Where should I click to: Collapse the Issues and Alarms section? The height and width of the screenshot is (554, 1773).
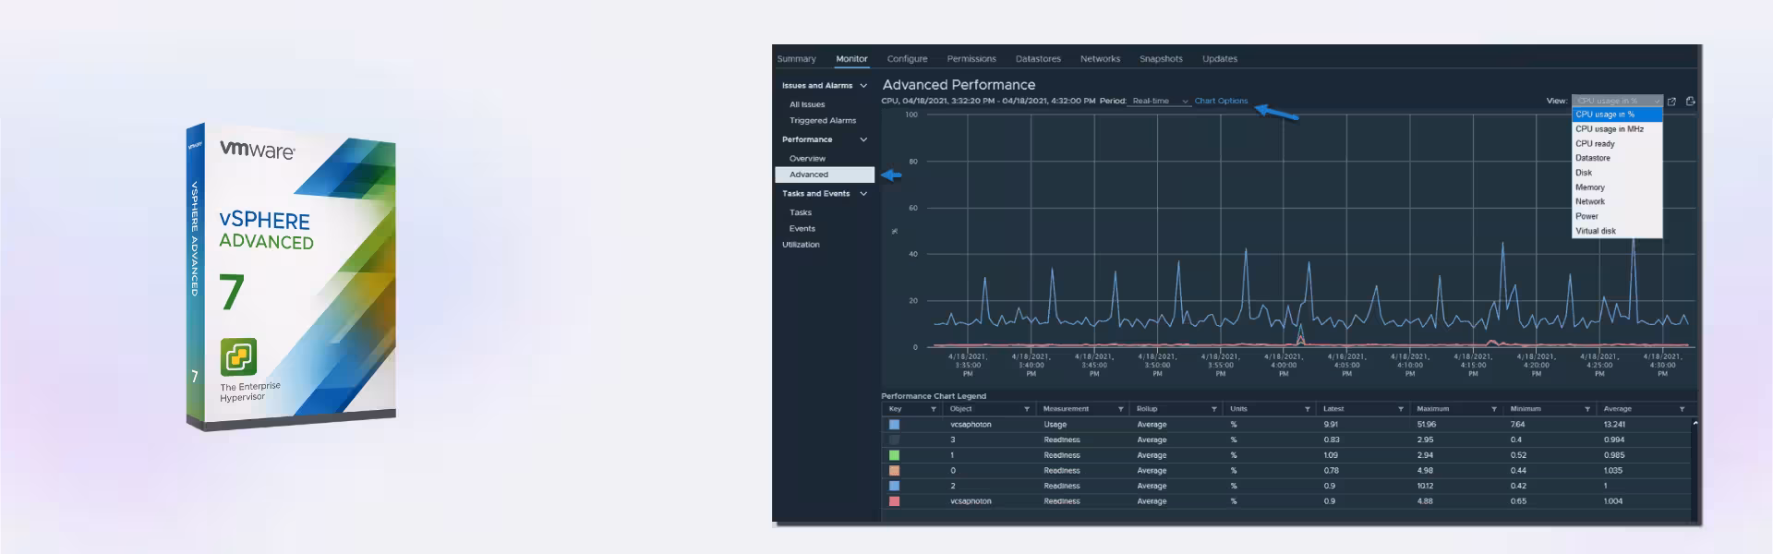coord(863,86)
